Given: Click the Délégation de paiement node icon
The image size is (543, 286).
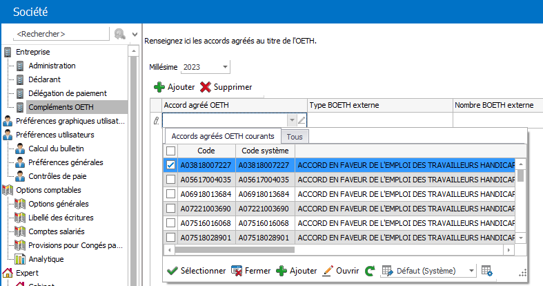Looking at the screenshot, I should pos(20,93).
